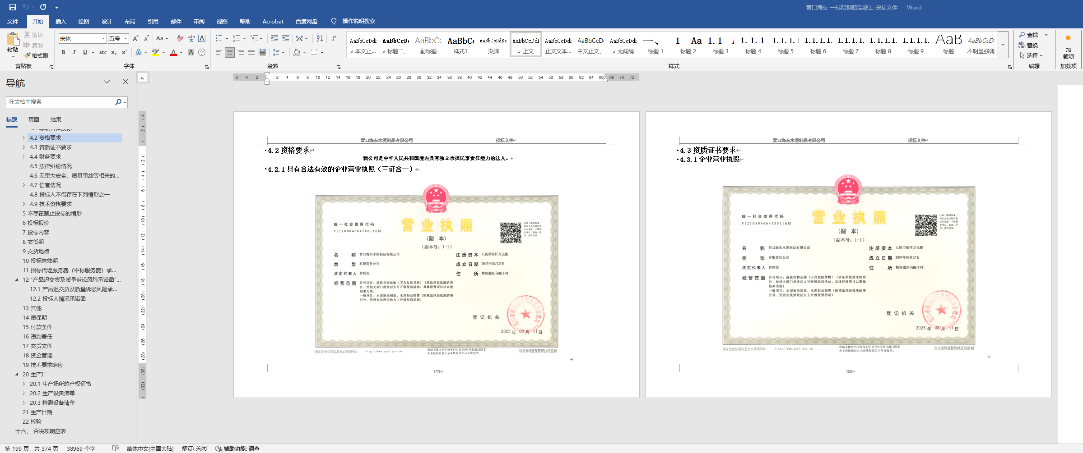Click the page count status 第 199 页, 共 374 页
This screenshot has width=1083, height=453.
[x=32, y=448]
